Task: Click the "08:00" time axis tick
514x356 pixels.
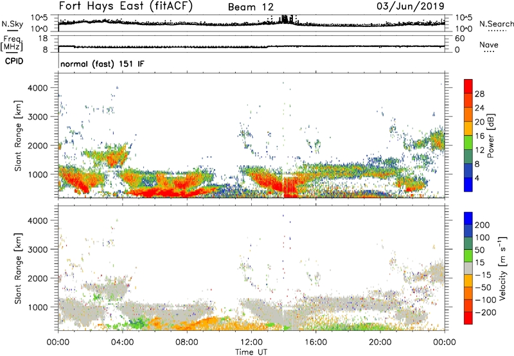Action: [187, 343]
